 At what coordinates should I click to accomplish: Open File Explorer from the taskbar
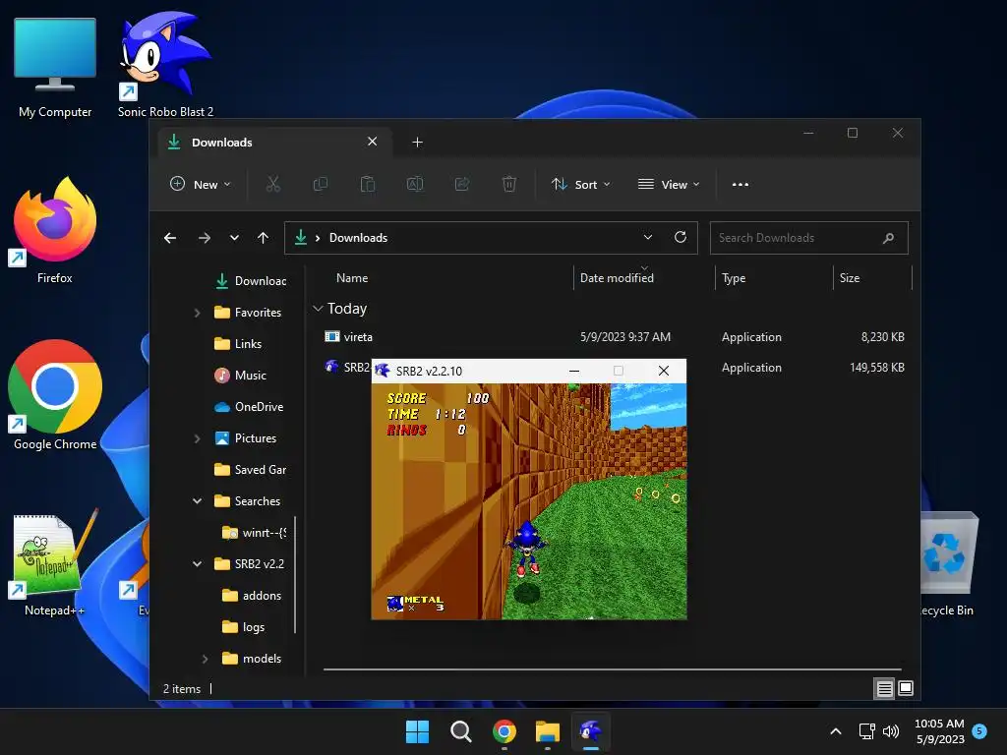[548, 731]
